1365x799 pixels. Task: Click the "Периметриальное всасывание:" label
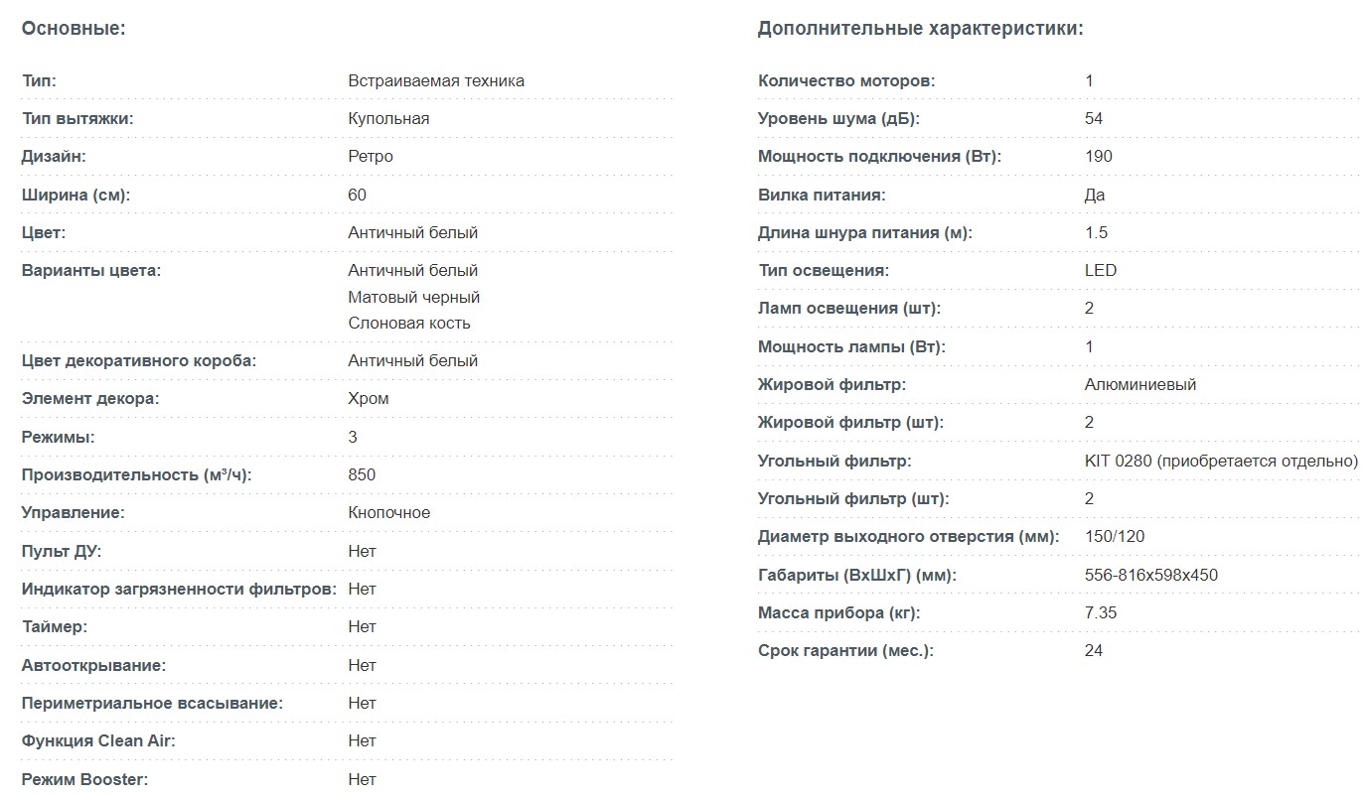152,703
